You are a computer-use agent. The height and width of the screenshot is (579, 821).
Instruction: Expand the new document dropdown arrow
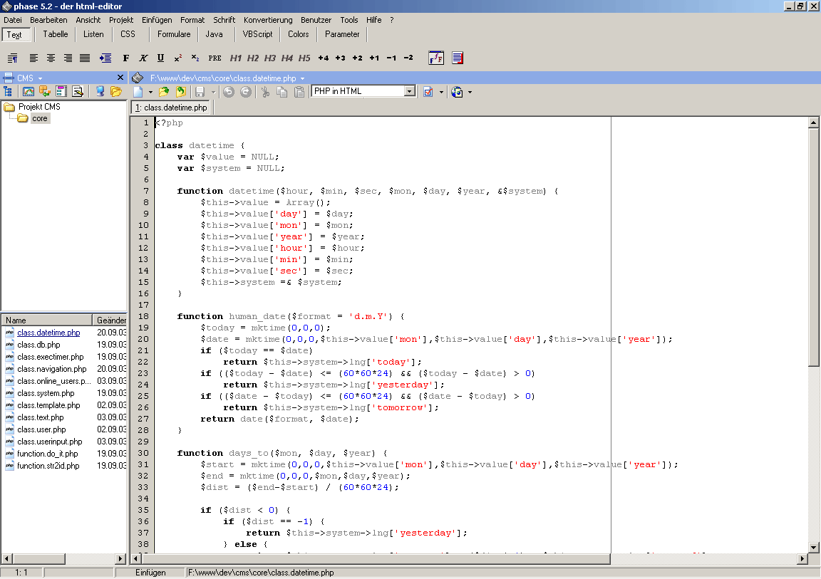pos(150,92)
